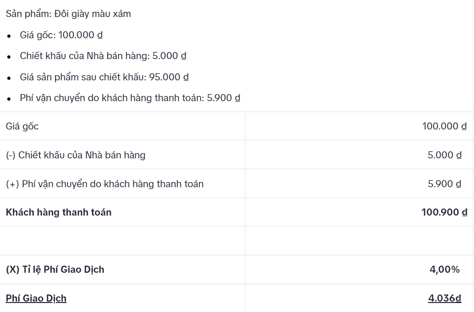Click the empty cell below 'Khách hàng thanh toán'
The image size is (474, 312).
(x=122, y=241)
